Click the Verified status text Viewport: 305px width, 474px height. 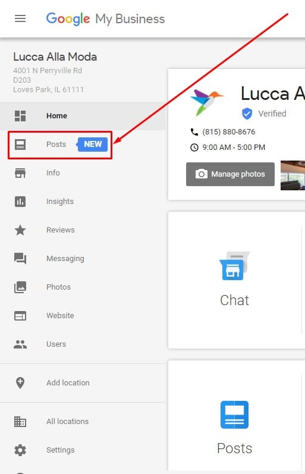pyautogui.click(x=272, y=114)
